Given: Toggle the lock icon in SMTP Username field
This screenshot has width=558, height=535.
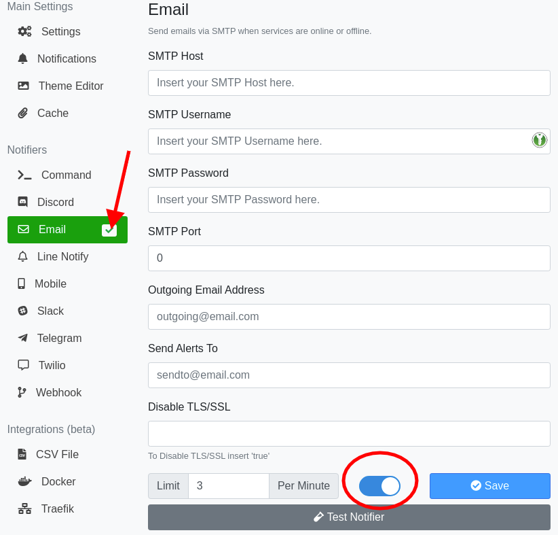Looking at the screenshot, I should (x=539, y=141).
